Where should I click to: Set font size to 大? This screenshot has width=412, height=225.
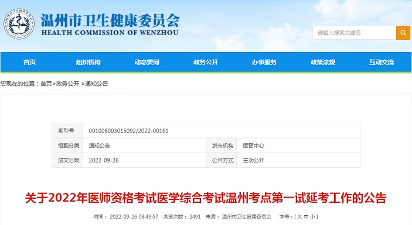[x=299, y=217]
